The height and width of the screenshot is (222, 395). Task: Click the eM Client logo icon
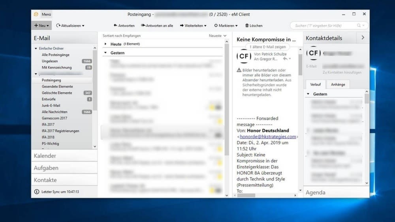click(36, 14)
